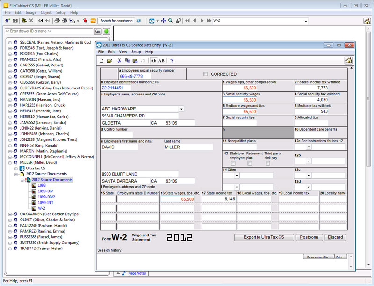The height and width of the screenshot is (286, 374).
Task: Click the print icon in FileCabinet toolbar
Action: pyautogui.click(x=57, y=21)
